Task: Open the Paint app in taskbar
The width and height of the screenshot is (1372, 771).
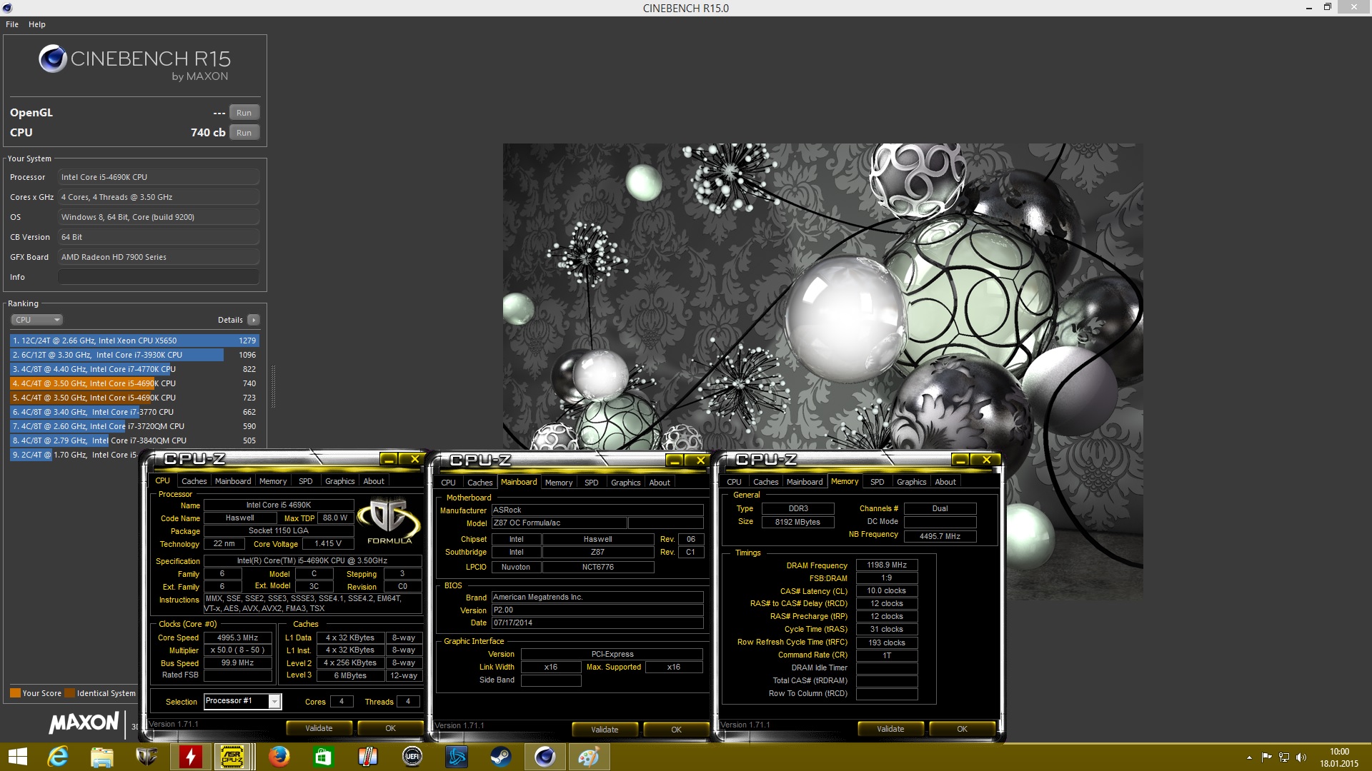Action: coord(589,757)
